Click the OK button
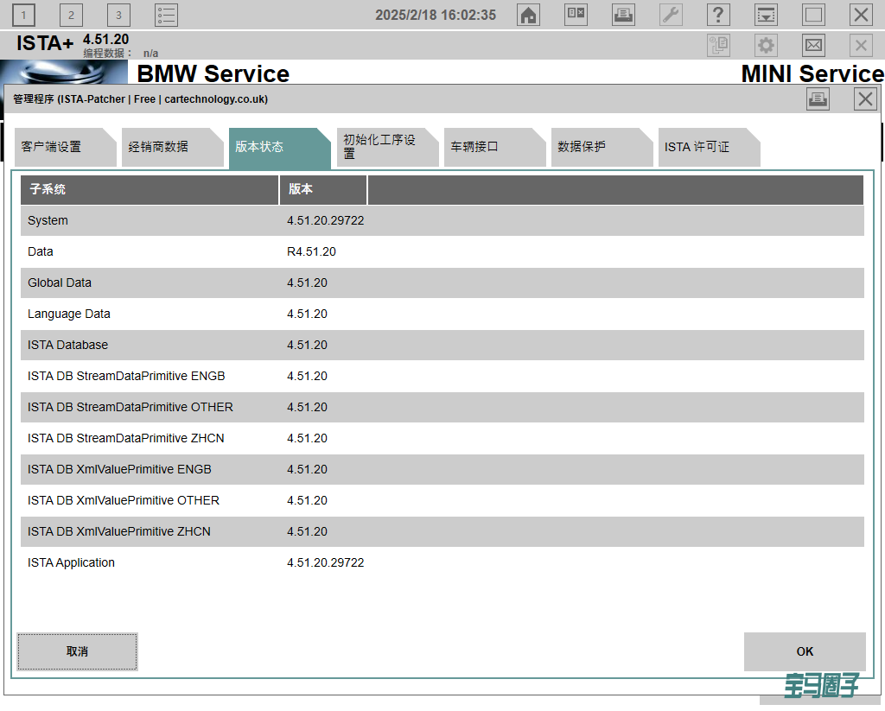The image size is (885, 711). pos(805,651)
